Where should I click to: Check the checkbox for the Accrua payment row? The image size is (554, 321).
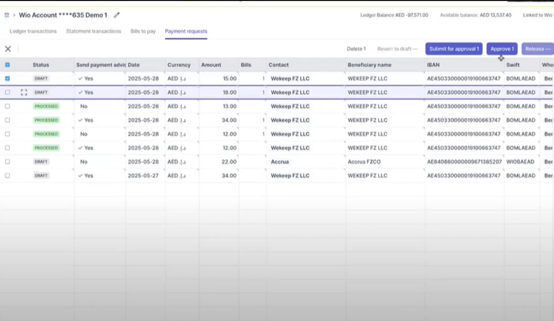pyautogui.click(x=8, y=162)
